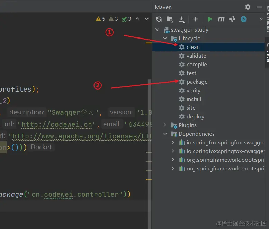The height and width of the screenshot is (229, 269).
Task: Click gear icon beside validate
Action: point(182,56)
